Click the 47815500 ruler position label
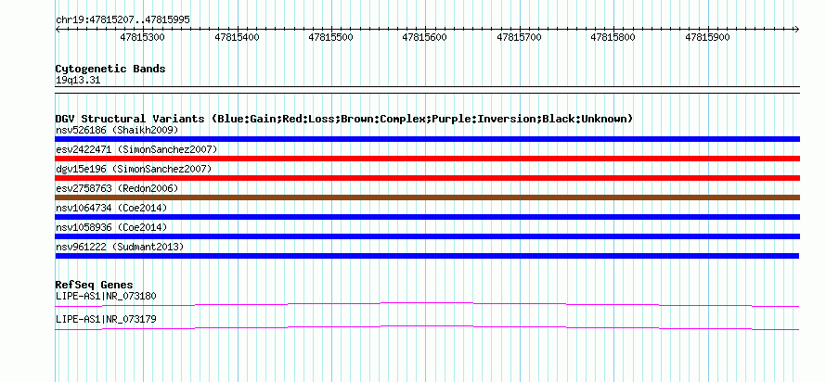 pos(330,37)
